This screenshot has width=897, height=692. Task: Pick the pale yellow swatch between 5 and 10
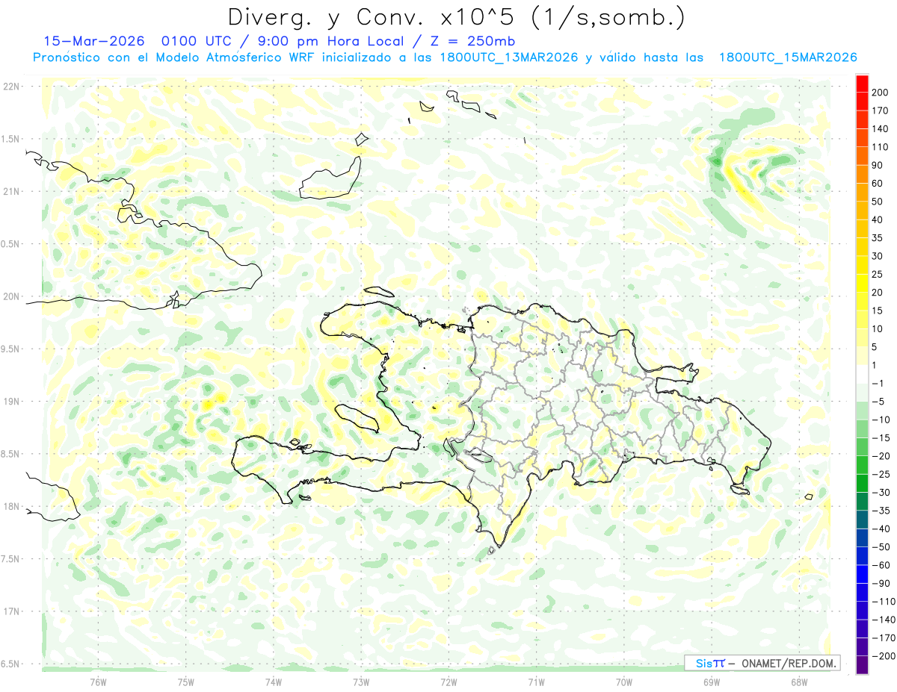862,338
